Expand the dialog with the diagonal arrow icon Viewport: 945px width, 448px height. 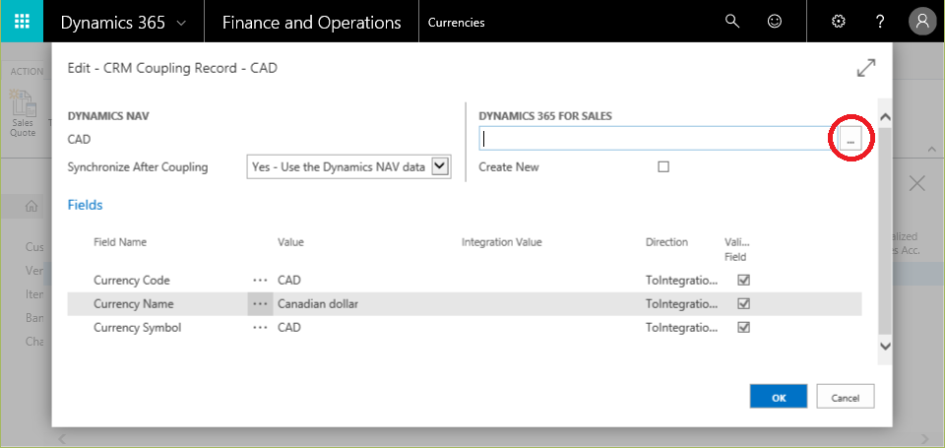click(866, 68)
